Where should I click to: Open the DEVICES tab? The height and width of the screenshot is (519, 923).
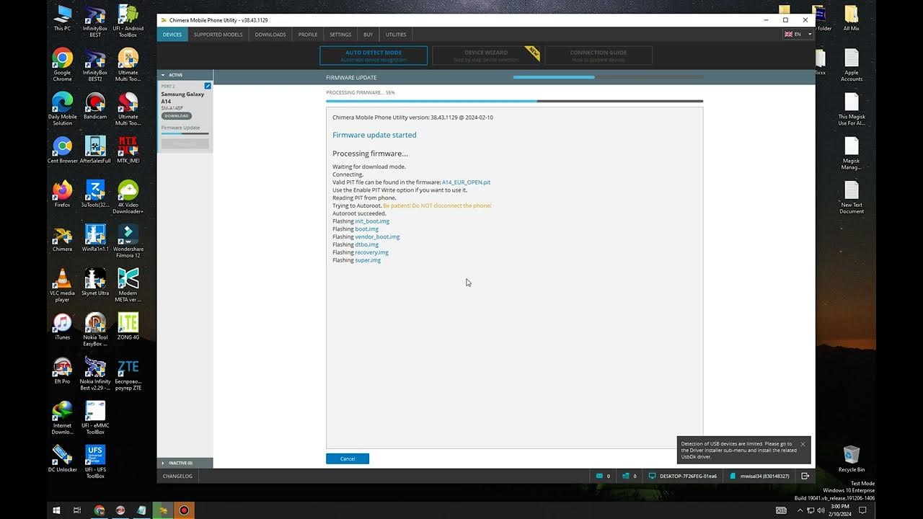click(x=172, y=35)
